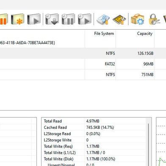Click the Total Read label

(53, 121)
